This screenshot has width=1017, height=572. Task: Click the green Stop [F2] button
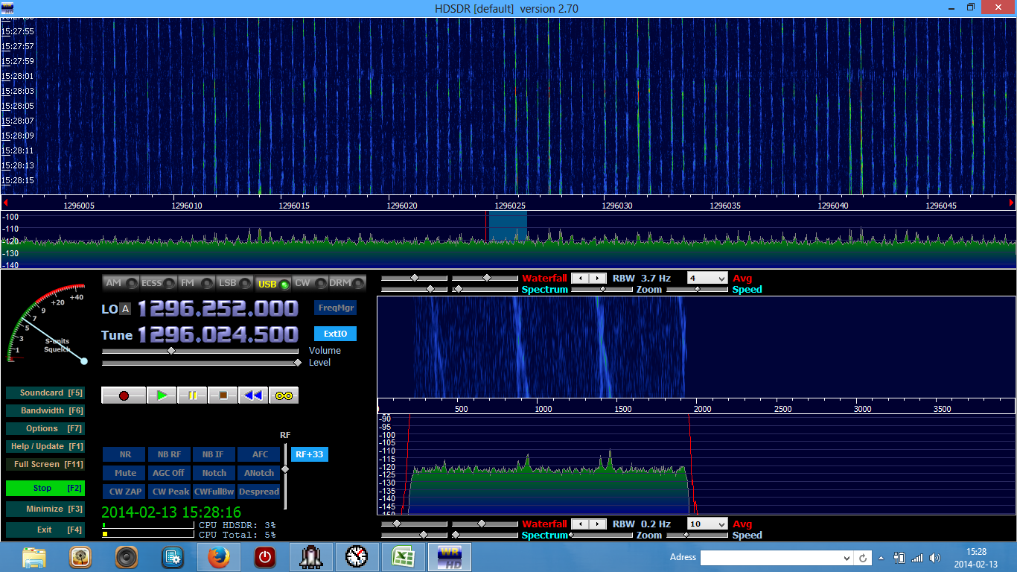click(x=45, y=488)
